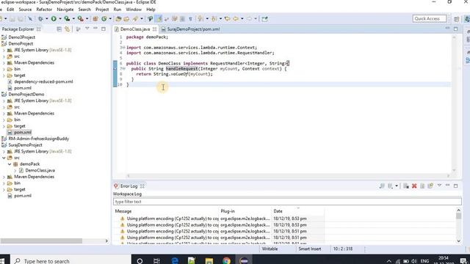470x264 pixels.
Task: Toggle Link with Editor in Package Explorer
Action: [67, 29]
